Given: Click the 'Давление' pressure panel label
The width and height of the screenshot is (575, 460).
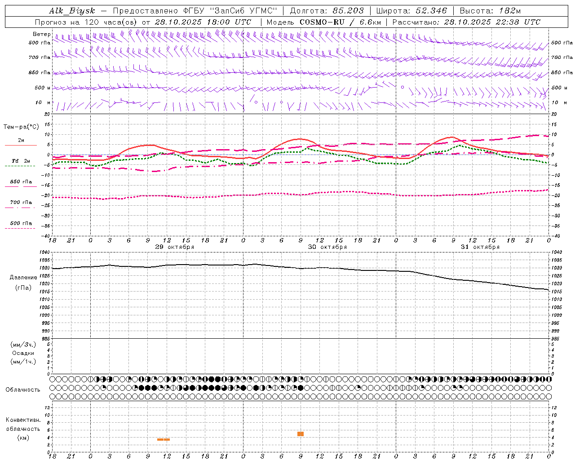Looking at the screenshot, I should click(23, 278).
